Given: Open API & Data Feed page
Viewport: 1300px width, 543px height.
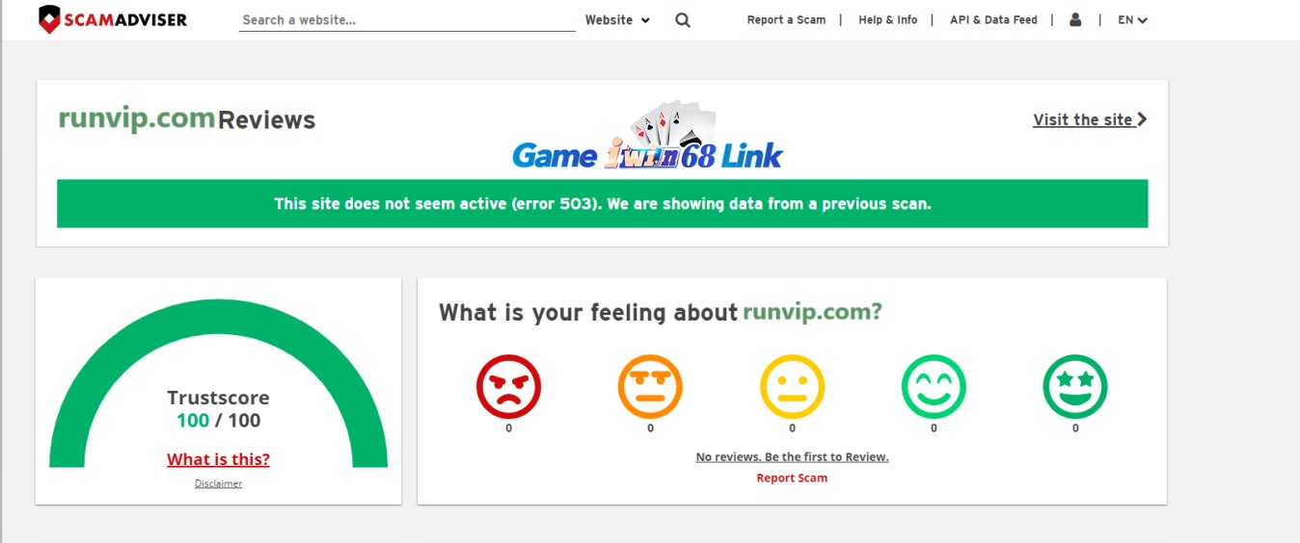Looking at the screenshot, I should [x=993, y=20].
